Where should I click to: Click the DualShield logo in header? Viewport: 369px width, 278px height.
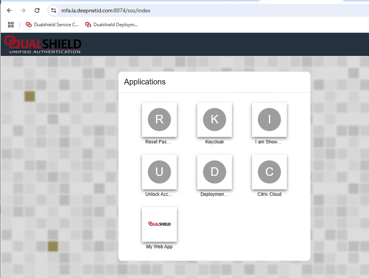(x=43, y=44)
